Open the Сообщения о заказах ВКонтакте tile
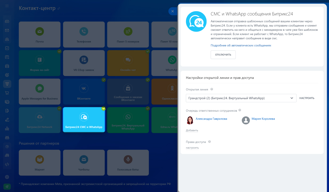The height and width of the screenshot is (192, 329). 128,91
